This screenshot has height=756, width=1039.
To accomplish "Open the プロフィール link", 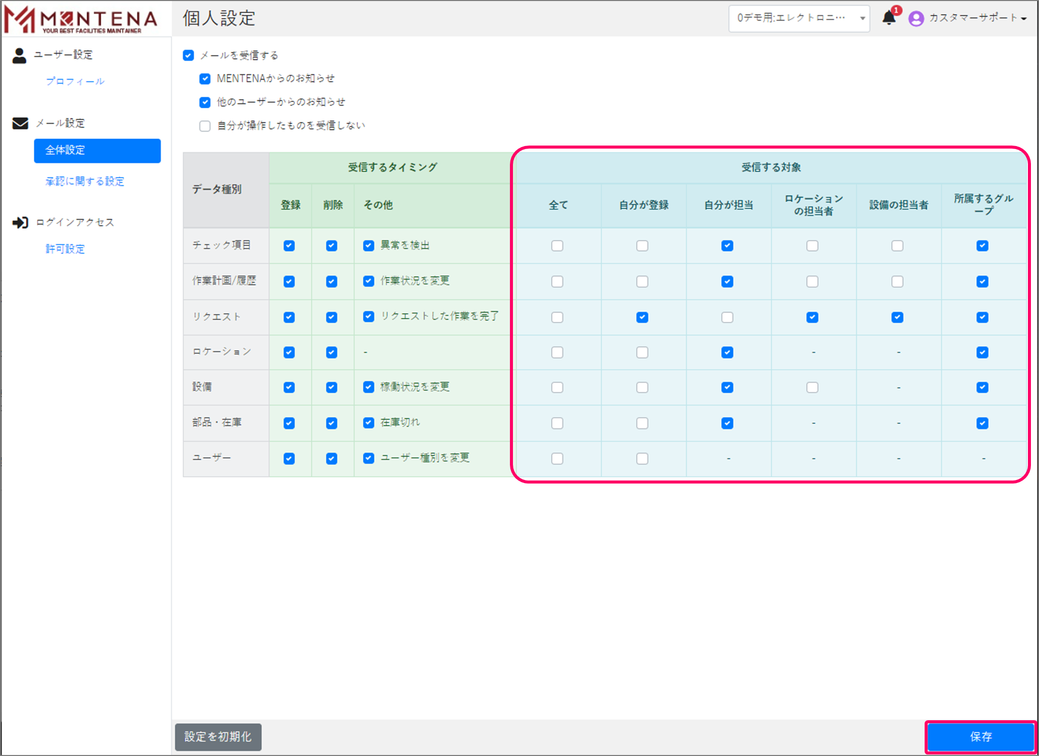I will click(x=75, y=82).
